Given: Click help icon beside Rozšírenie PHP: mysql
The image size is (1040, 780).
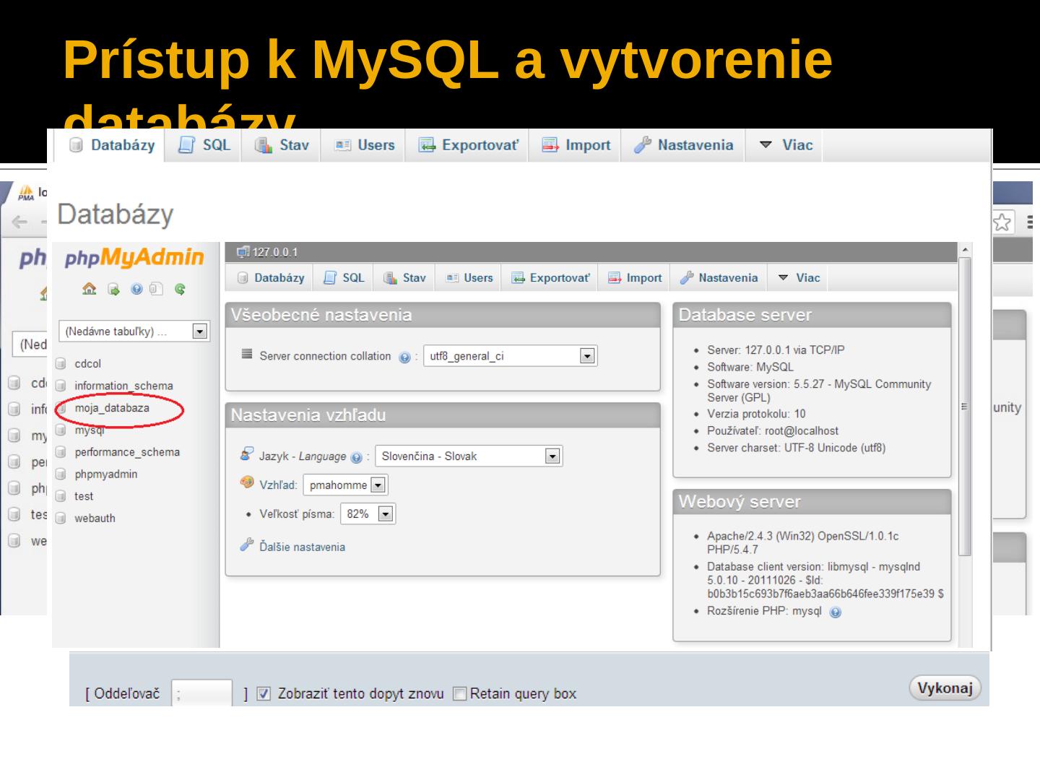Looking at the screenshot, I should click(836, 612).
